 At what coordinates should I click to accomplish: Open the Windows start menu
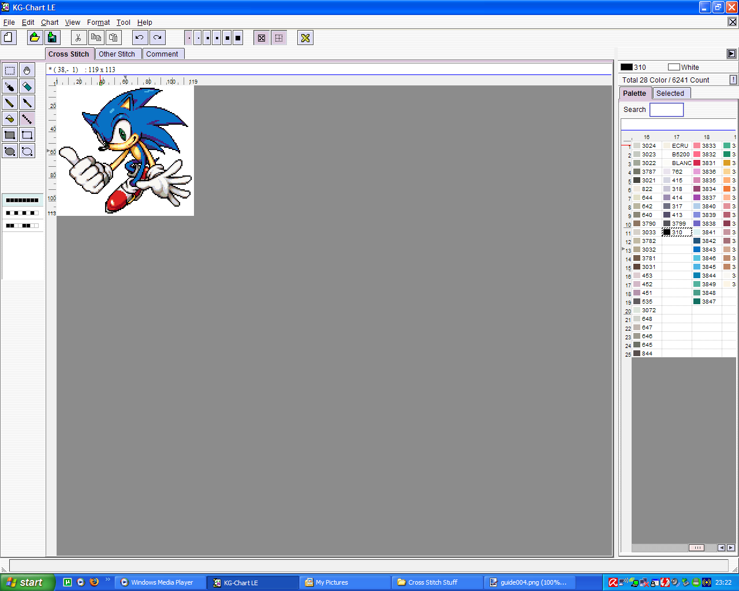27,582
